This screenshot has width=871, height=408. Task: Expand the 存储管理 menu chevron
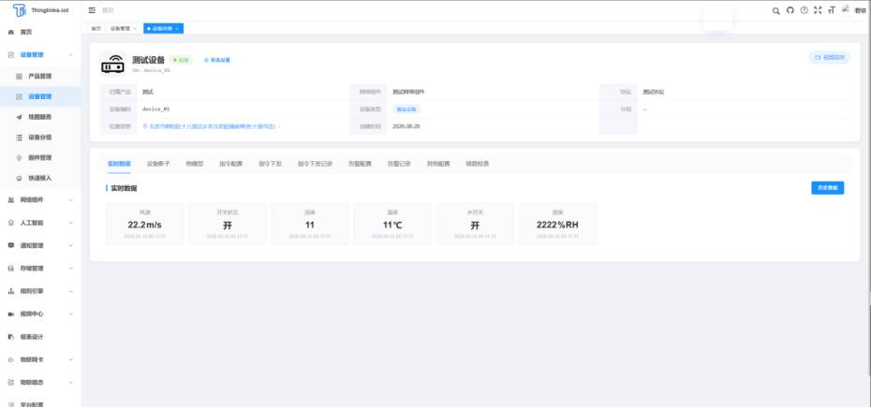coord(70,269)
